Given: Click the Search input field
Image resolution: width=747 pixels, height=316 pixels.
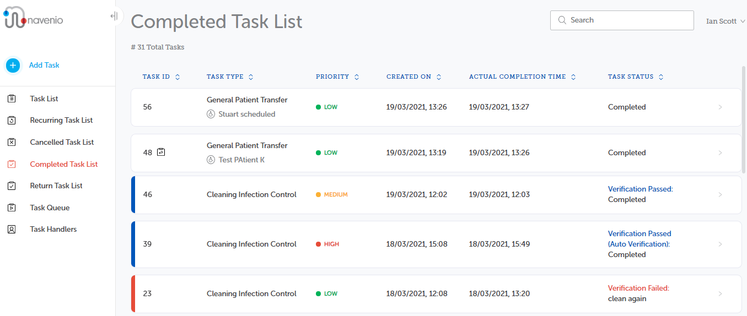Looking at the screenshot, I should (622, 20).
